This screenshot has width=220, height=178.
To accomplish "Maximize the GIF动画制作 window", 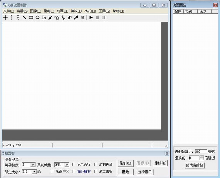I will point(154,5).
